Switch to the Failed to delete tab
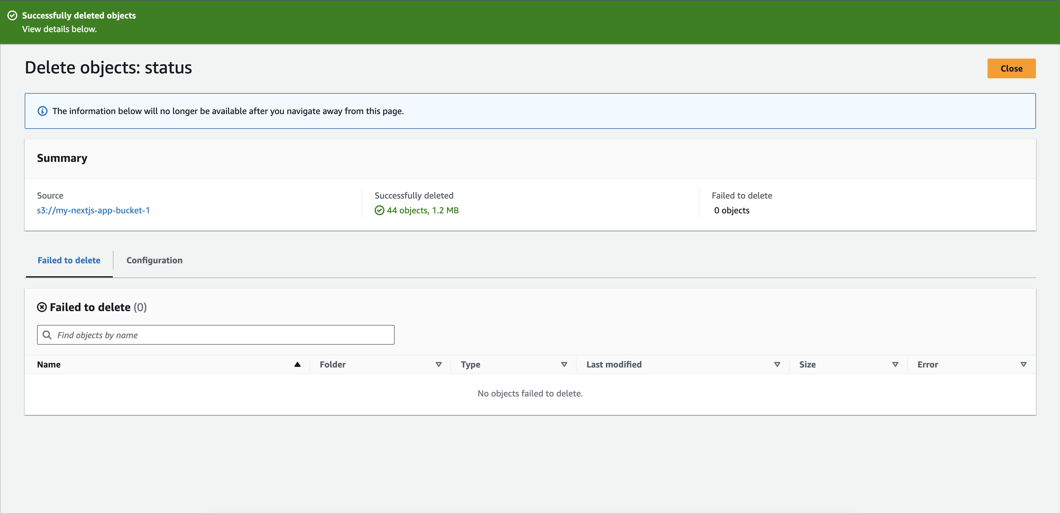This screenshot has width=1060, height=513. 69,261
